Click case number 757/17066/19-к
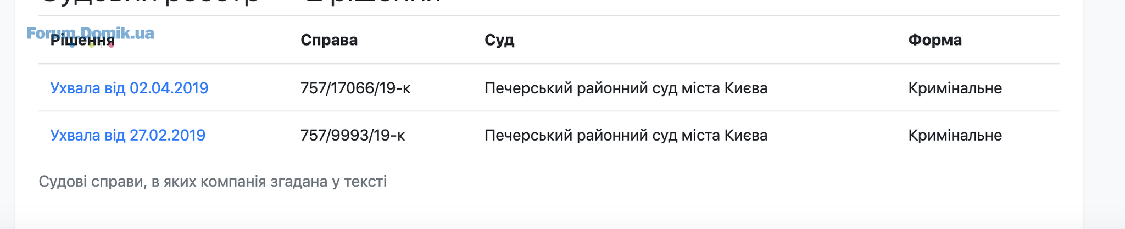Image resolution: width=1125 pixels, height=229 pixels. coord(355,88)
